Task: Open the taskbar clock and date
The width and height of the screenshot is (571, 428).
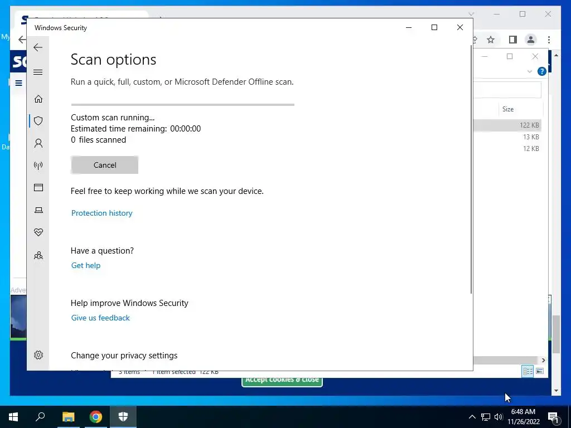Action: tap(523, 417)
